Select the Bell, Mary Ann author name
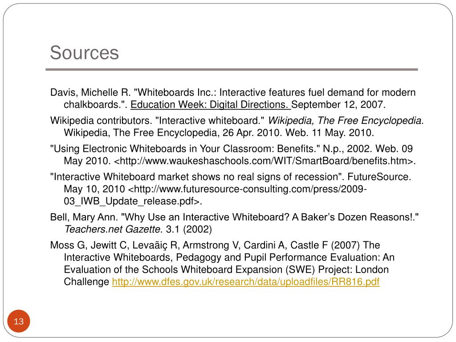This screenshot has height=342, width=456. click(84, 217)
